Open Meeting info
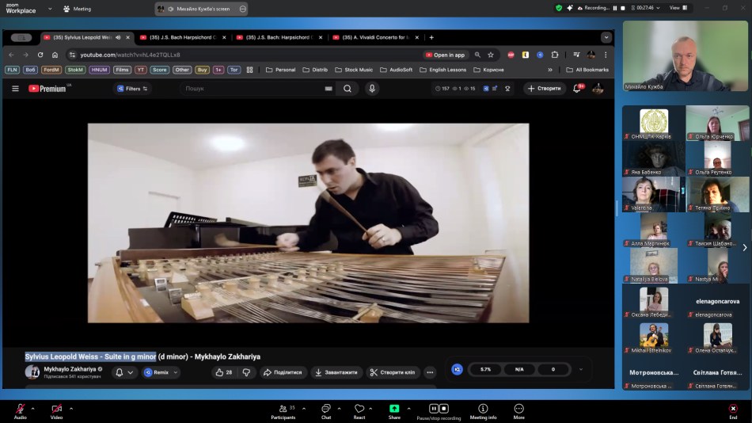The image size is (752, 423). [x=483, y=409]
